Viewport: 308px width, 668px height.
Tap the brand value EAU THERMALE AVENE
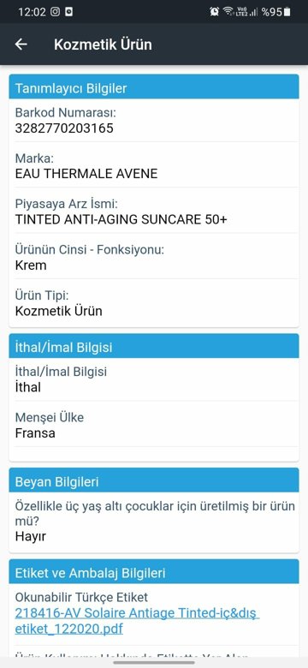(86, 173)
